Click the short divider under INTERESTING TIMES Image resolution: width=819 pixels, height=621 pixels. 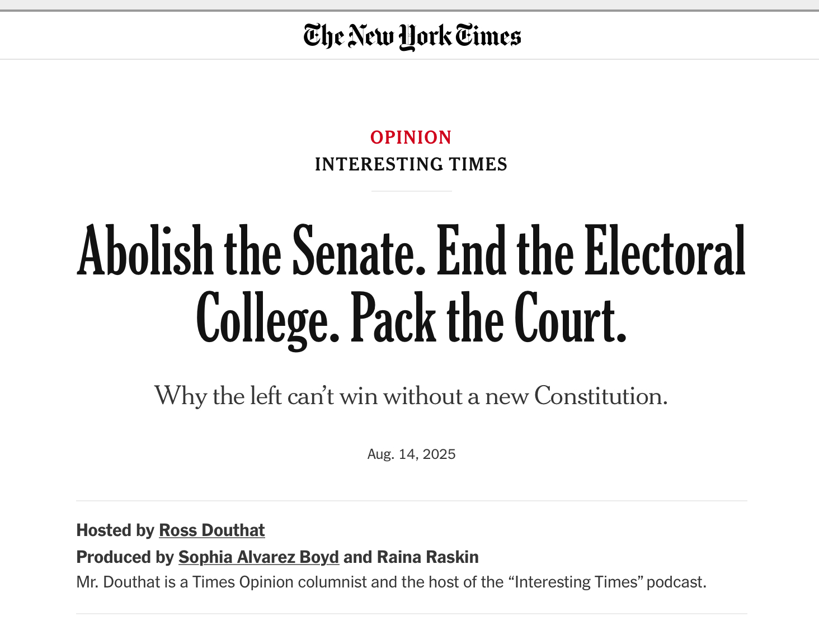click(x=411, y=191)
